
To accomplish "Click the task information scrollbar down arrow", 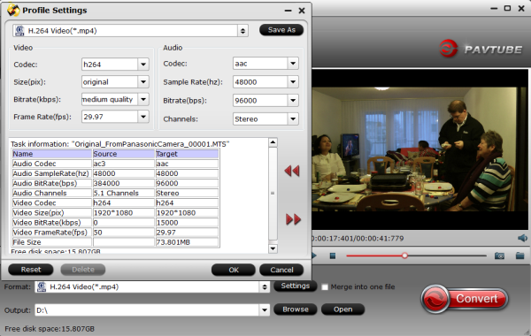I will pos(273,249).
